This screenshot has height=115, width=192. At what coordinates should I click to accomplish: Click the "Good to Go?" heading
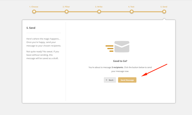tap(120, 61)
